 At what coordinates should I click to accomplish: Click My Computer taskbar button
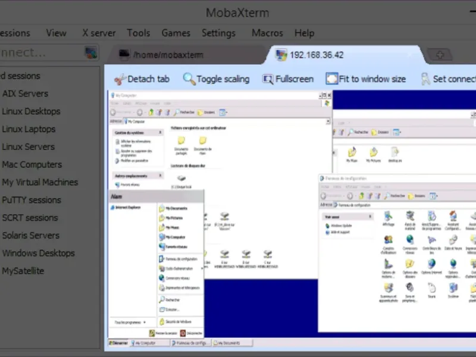[149, 343]
